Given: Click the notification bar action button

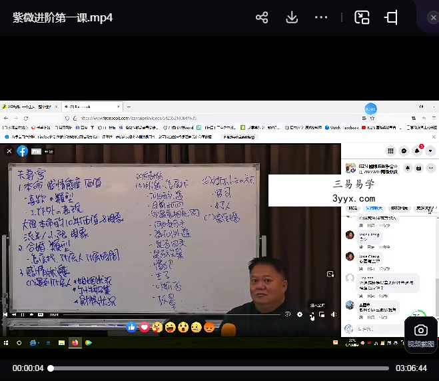Looking at the screenshot, I should tap(238, 137).
